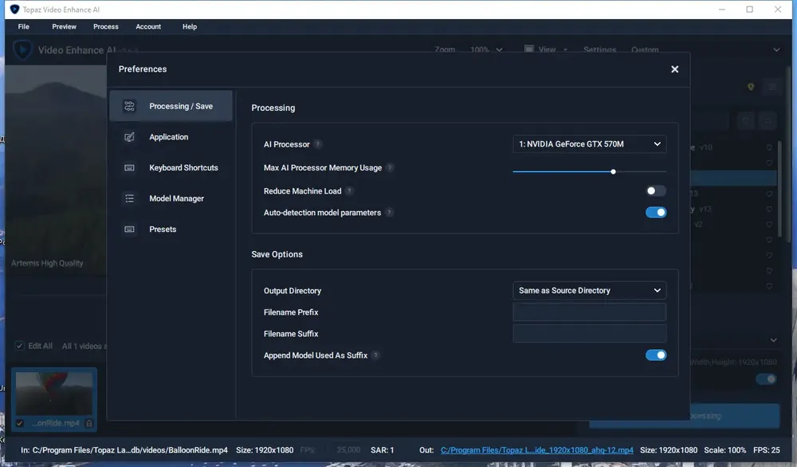Open the Process menu
Viewport: 797px width, 467px height.
click(106, 26)
